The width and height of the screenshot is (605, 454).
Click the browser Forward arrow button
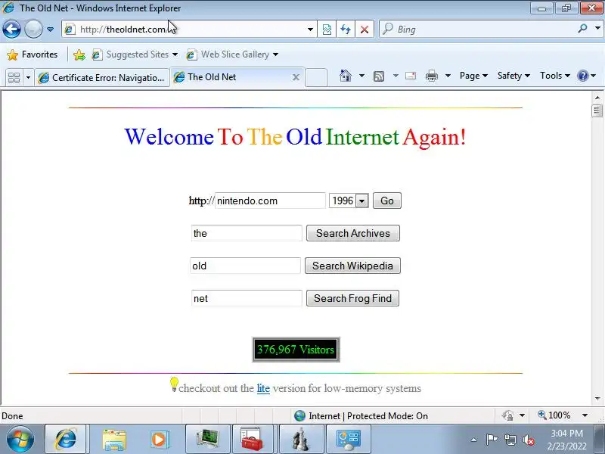tap(33, 29)
